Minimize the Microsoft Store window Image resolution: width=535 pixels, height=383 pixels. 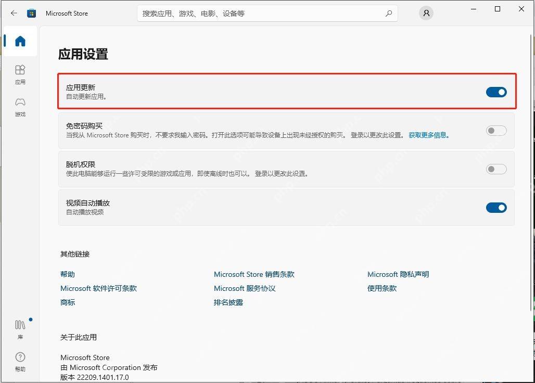click(x=474, y=9)
